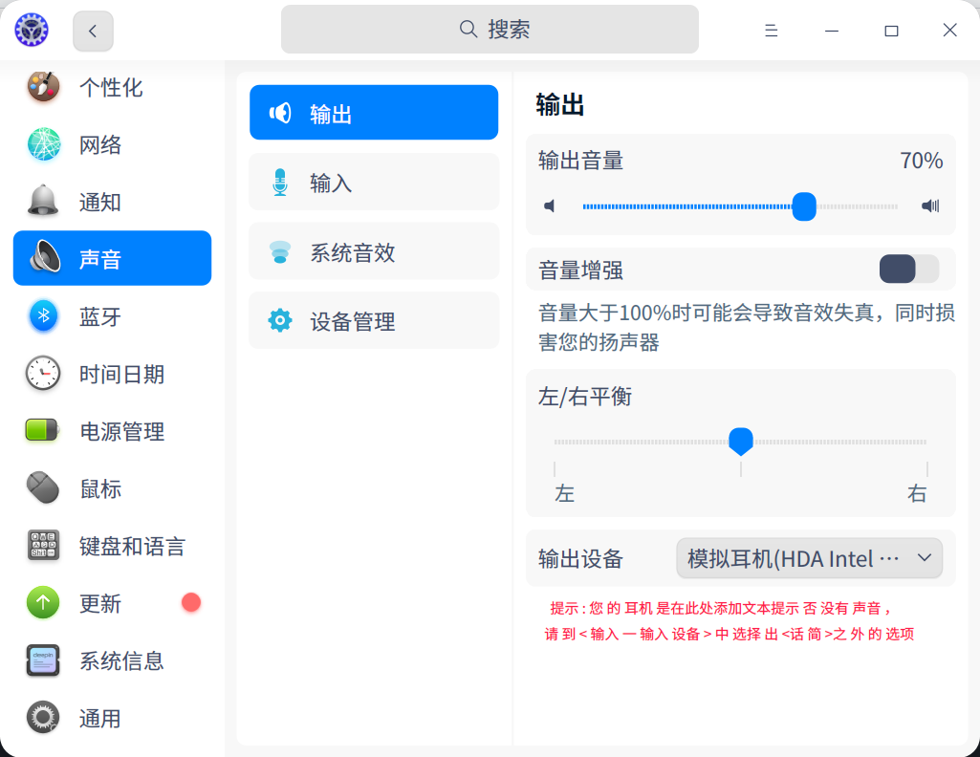Switch to the Input (输入) tab

[374, 182]
